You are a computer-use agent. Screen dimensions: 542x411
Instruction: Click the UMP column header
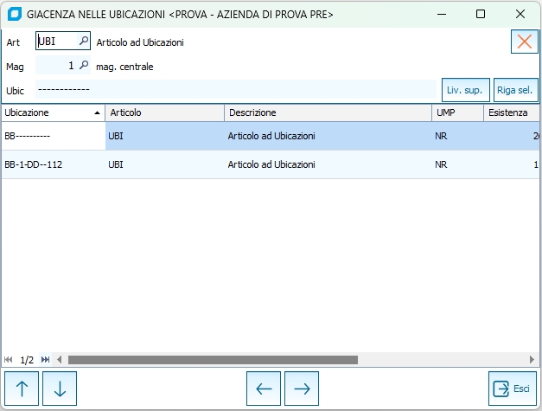457,112
